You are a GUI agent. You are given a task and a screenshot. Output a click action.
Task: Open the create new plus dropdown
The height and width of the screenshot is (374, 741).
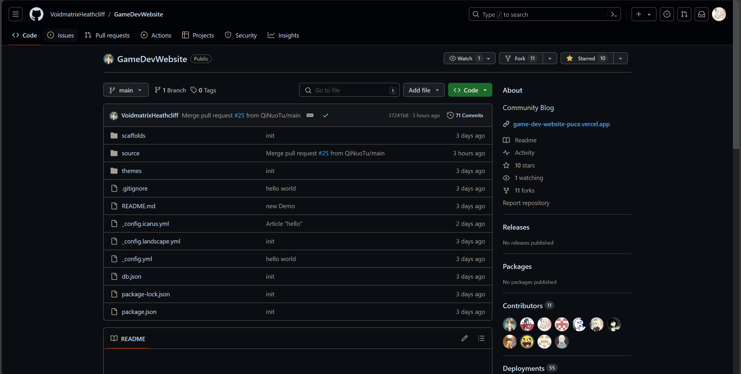pyautogui.click(x=644, y=14)
